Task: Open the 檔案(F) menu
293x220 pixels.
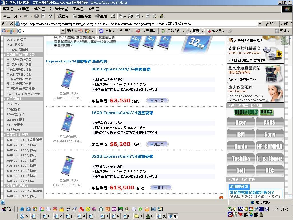Action: click(8, 9)
